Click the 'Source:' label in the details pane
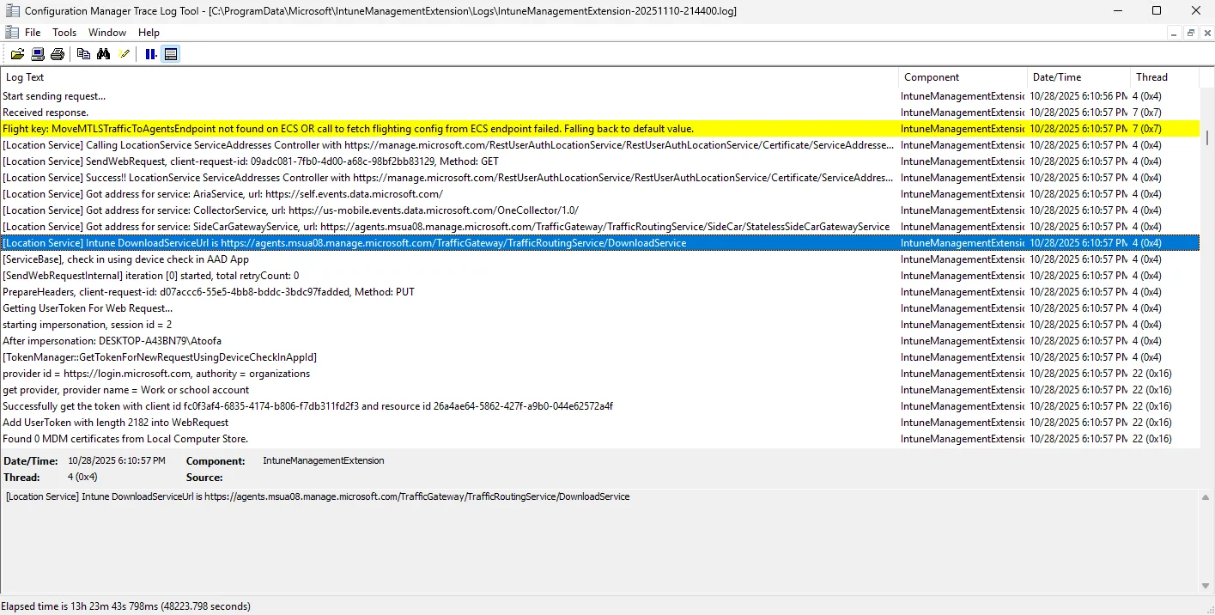Screen dimensions: 1215x615 [x=204, y=478]
